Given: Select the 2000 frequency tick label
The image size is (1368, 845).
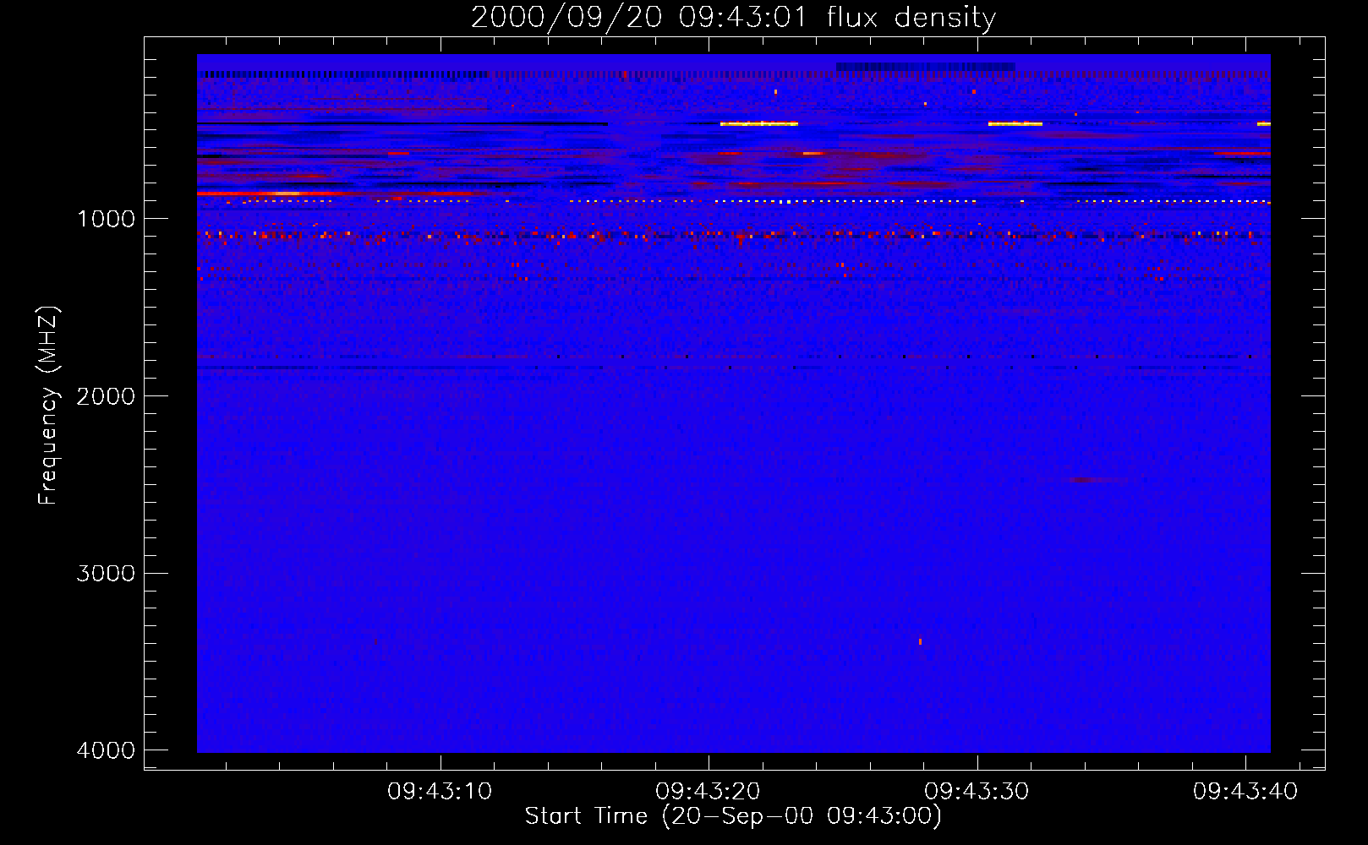Looking at the screenshot, I should (x=106, y=396).
